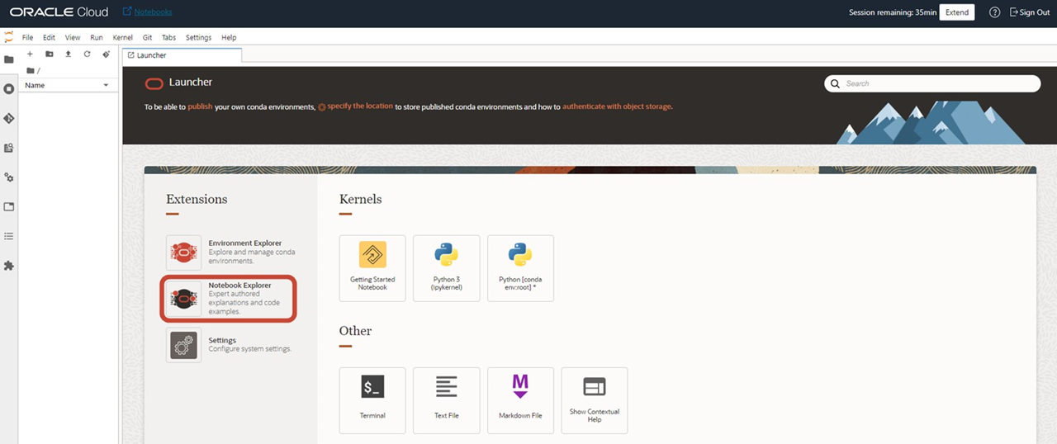Follow the Notebooks link in header

[147, 12]
